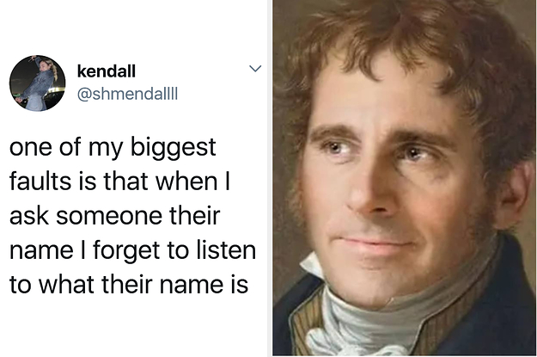Open the @shmendallll handle link

[x=127, y=94]
